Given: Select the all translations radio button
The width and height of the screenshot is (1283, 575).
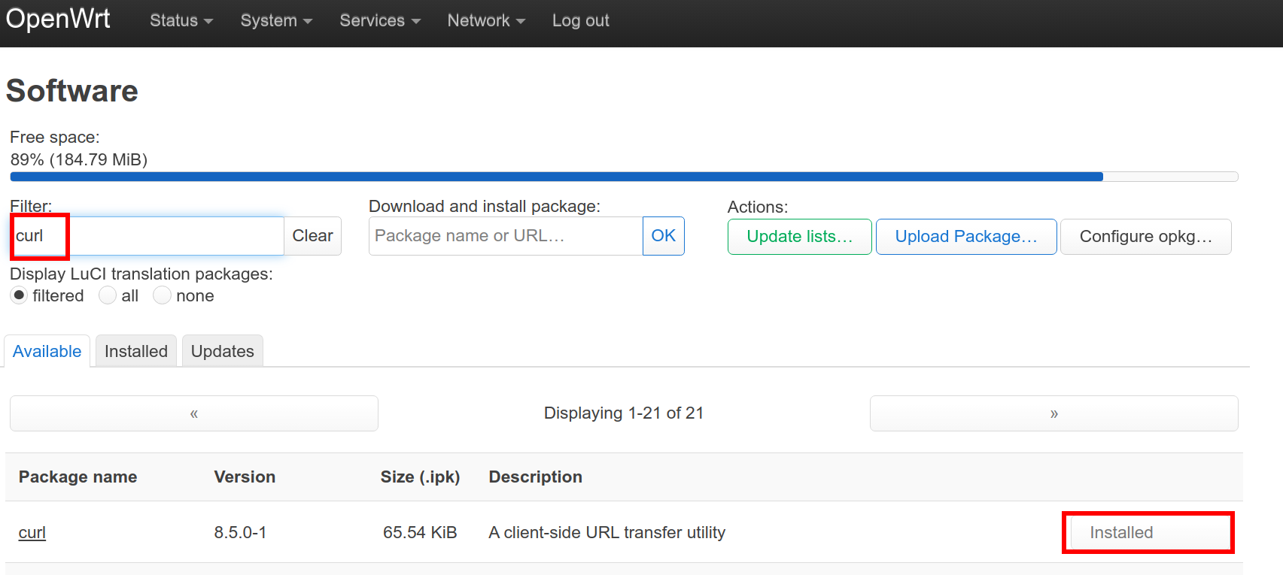Looking at the screenshot, I should pyautogui.click(x=108, y=295).
